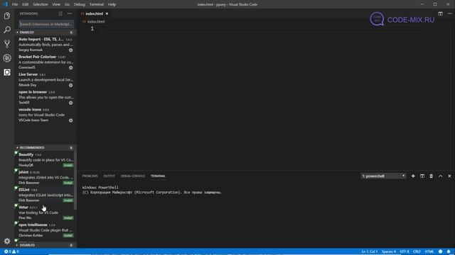
Task: Click index.html in the breadcrumb
Action: [x=96, y=21]
